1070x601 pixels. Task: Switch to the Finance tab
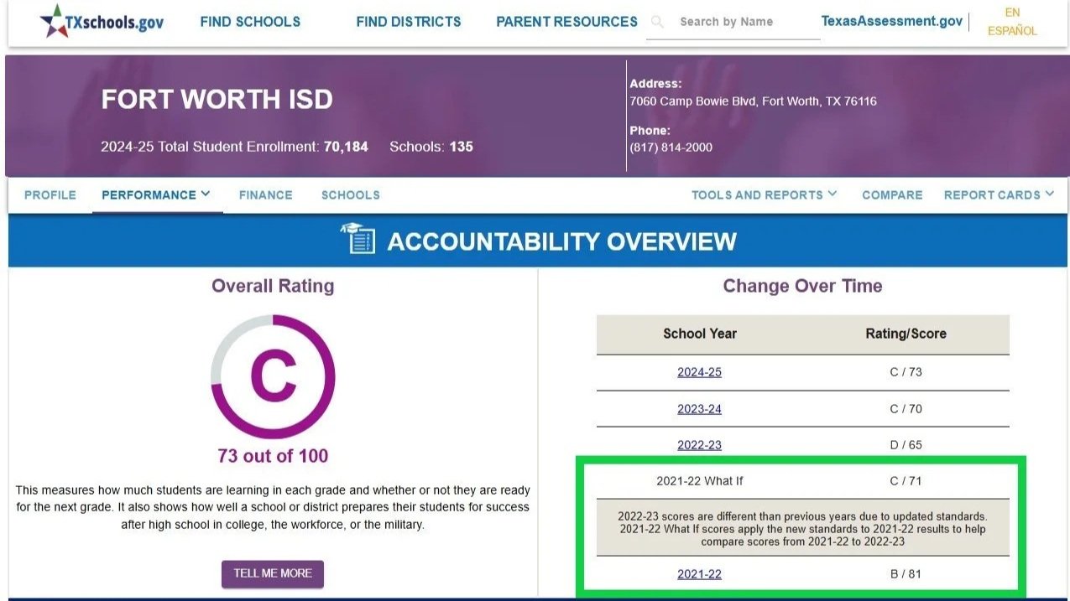pyautogui.click(x=266, y=194)
